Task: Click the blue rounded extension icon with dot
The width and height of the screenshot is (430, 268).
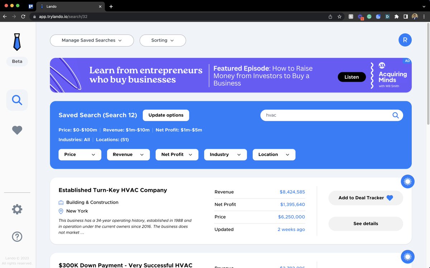Action: click(x=378, y=16)
